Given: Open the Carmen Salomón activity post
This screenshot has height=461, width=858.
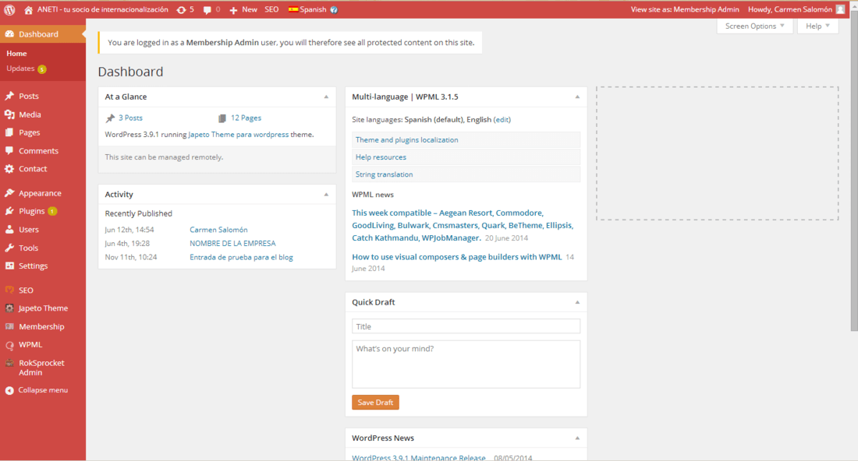Looking at the screenshot, I should (x=218, y=230).
